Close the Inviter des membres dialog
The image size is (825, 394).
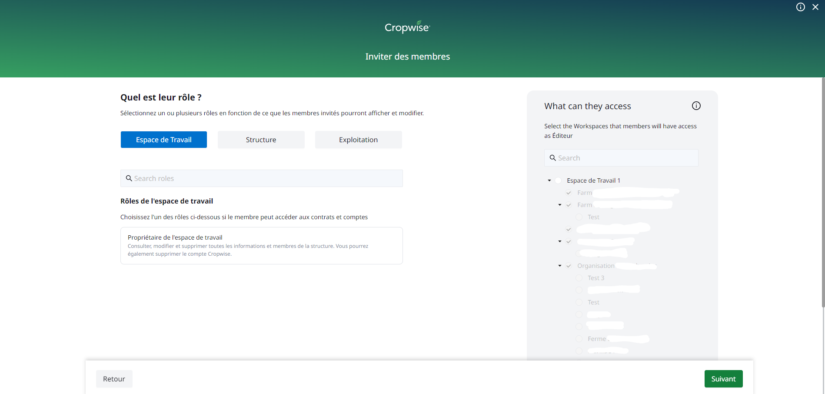point(815,7)
